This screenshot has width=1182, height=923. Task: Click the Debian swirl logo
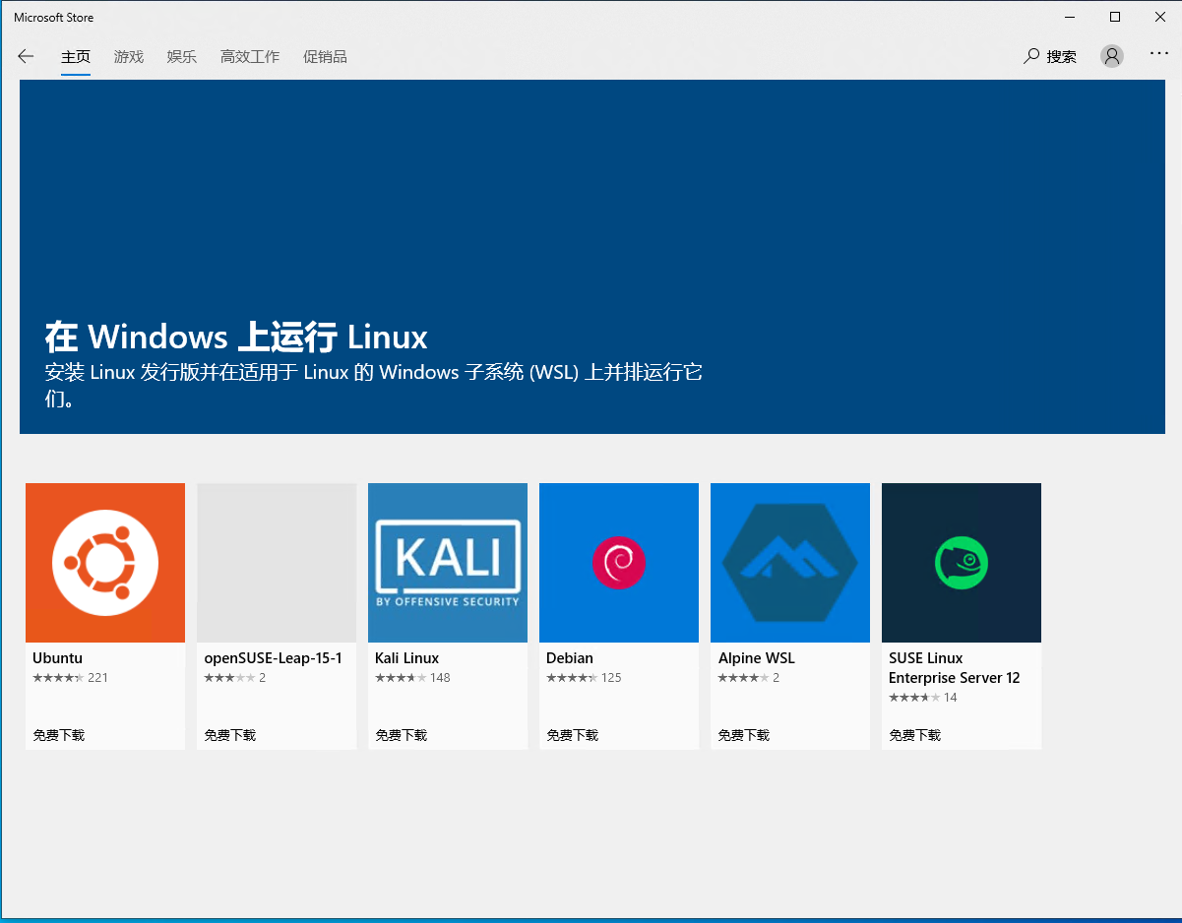coord(619,563)
